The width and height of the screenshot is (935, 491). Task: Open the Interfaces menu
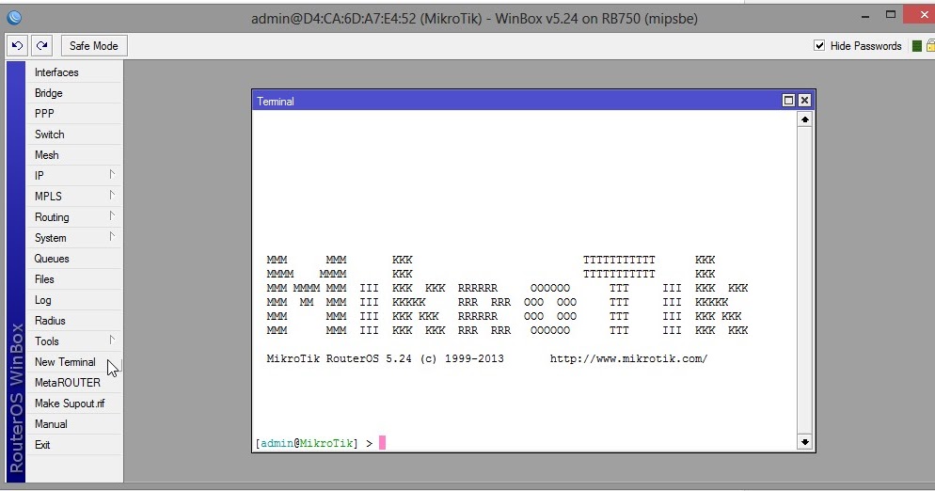[x=74, y=72]
